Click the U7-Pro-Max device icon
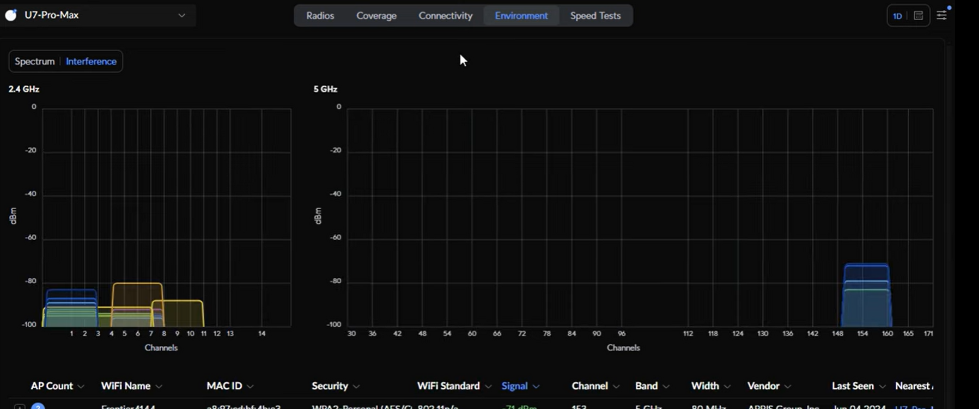Screen dimensions: 979x409 (x=11, y=15)
